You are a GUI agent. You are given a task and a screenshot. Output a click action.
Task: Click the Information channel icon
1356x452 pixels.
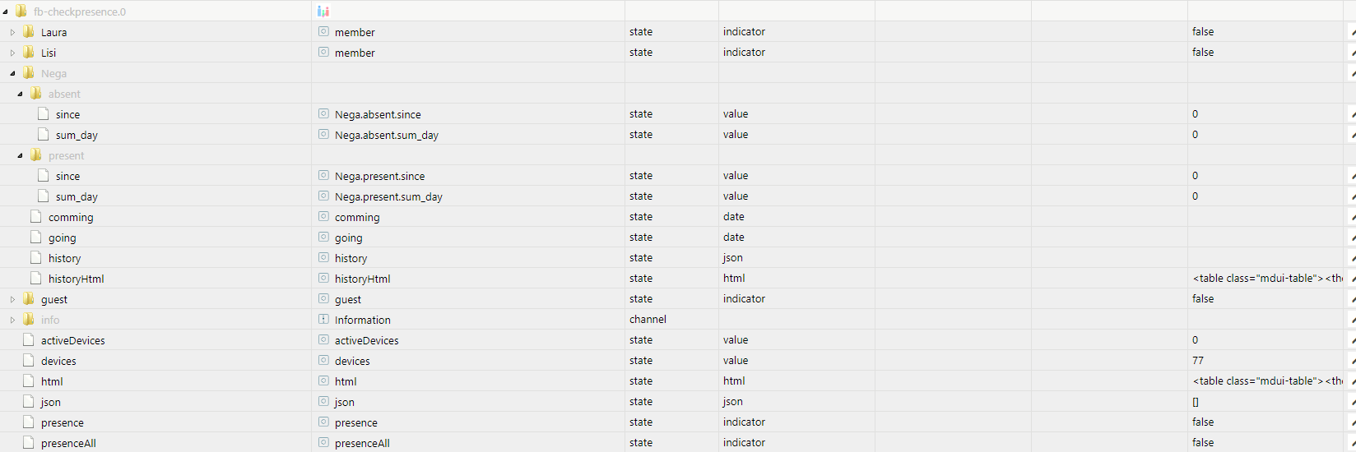point(323,320)
